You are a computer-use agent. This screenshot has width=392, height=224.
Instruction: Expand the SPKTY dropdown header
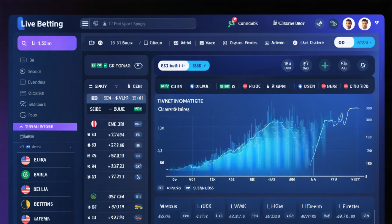[116, 86]
